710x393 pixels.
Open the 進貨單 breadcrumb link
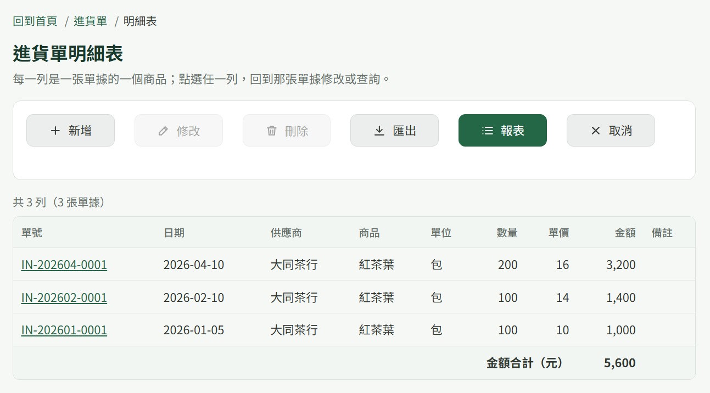(x=91, y=21)
